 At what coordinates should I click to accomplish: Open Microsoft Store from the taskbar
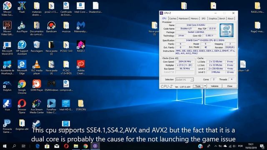(x=47, y=146)
